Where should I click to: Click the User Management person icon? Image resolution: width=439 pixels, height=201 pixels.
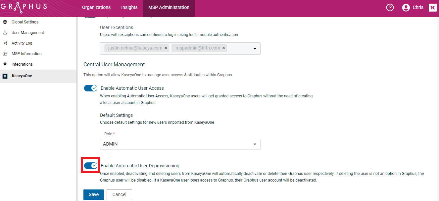pos(5,33)
